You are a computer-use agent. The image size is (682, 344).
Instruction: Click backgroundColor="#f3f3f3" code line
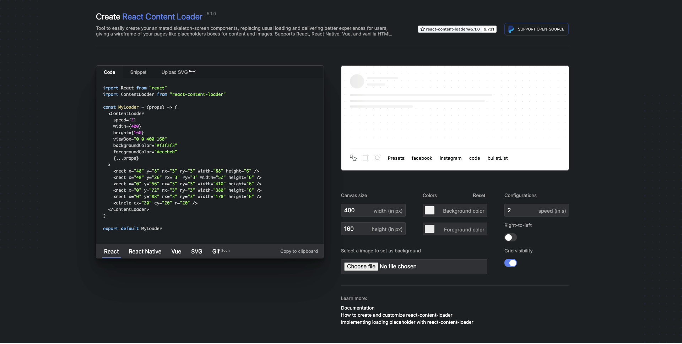(145, 146)
